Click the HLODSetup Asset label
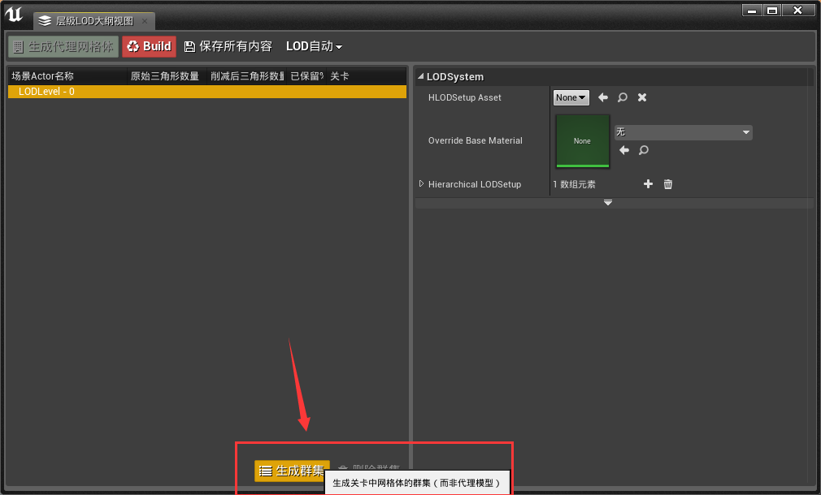821x495 pixels. [x=464, y=97]
